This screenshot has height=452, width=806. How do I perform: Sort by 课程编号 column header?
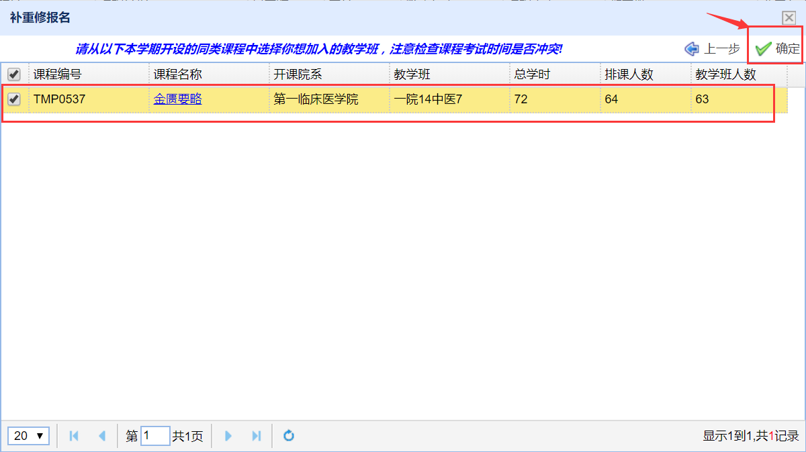(58, 74)
